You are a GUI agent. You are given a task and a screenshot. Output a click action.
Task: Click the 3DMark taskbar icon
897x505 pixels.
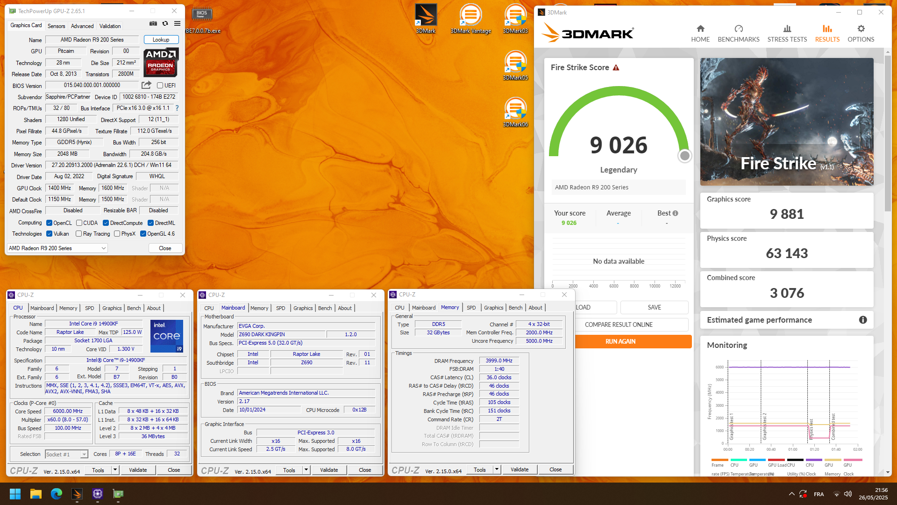click(77, 494)
